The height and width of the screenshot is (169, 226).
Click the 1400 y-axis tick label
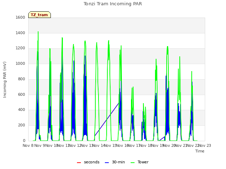(20, 33)
